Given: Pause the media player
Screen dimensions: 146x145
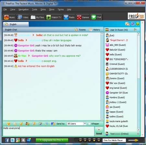Looking at the screenshot, I should (90, 140).
